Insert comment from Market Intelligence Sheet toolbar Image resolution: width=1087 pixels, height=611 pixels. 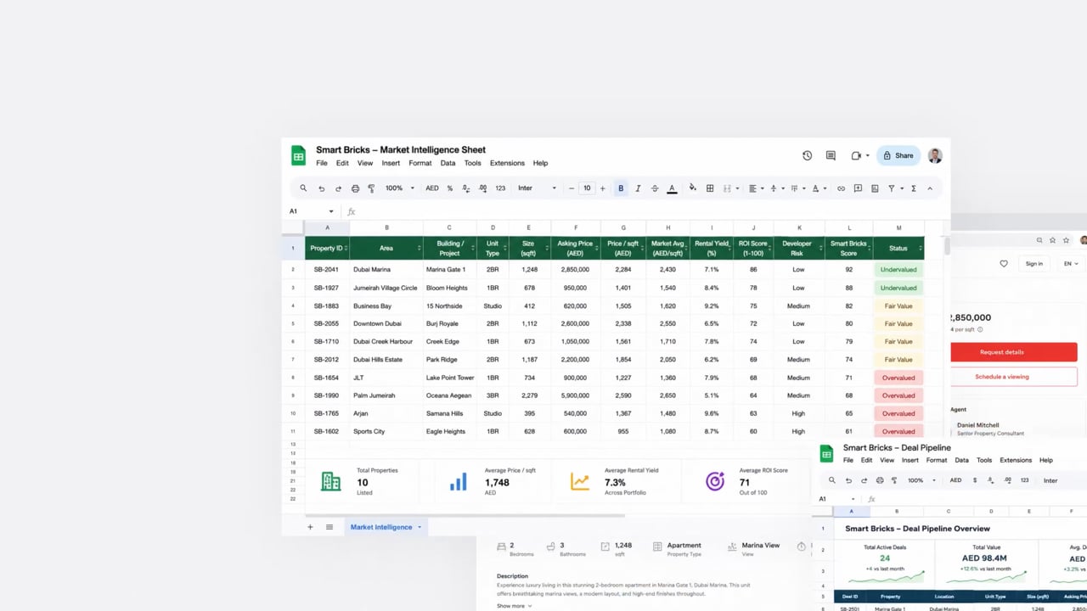click(x=858, y=188)
